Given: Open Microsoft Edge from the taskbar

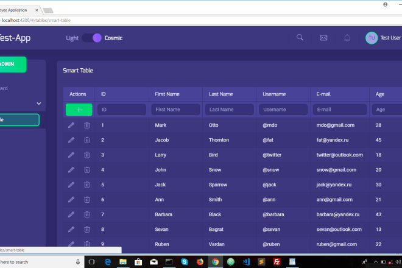Looking at the screenshot, I should click(x=108, y=262).
